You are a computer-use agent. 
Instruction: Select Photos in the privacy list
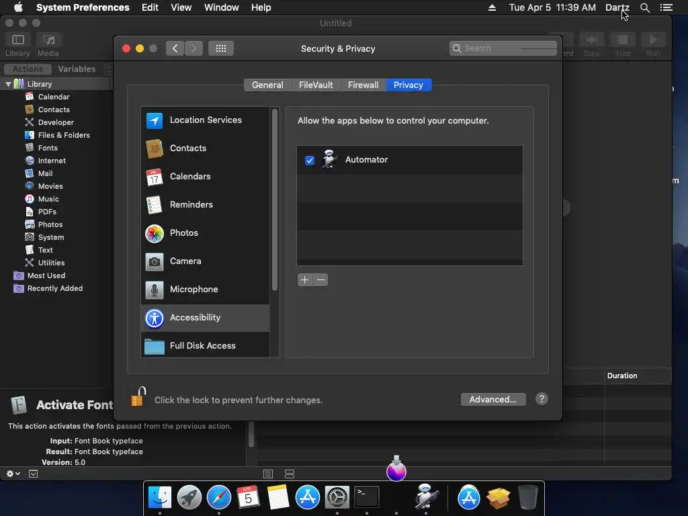click(x=205, y=233)
